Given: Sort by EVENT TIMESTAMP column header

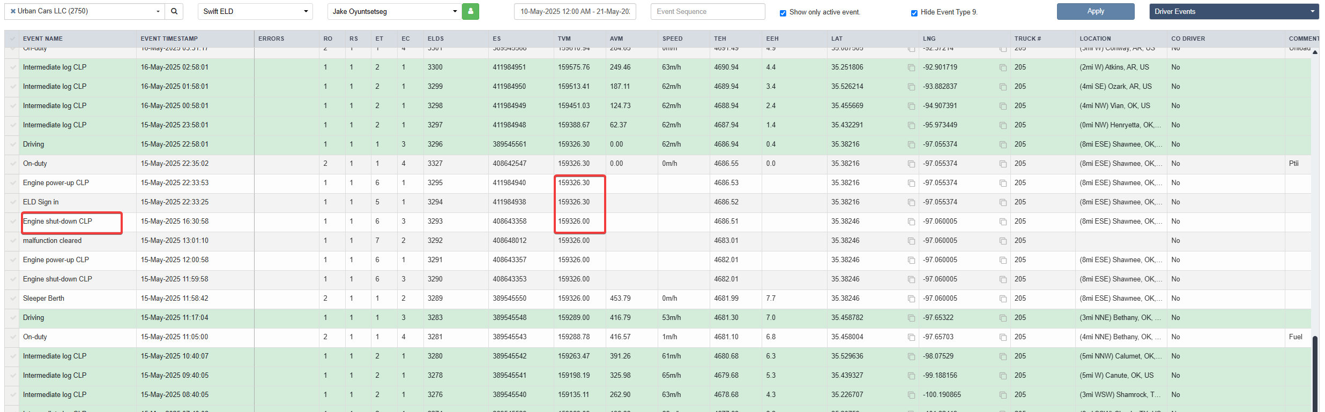Looking at the screenshot, I should (169, 39).
